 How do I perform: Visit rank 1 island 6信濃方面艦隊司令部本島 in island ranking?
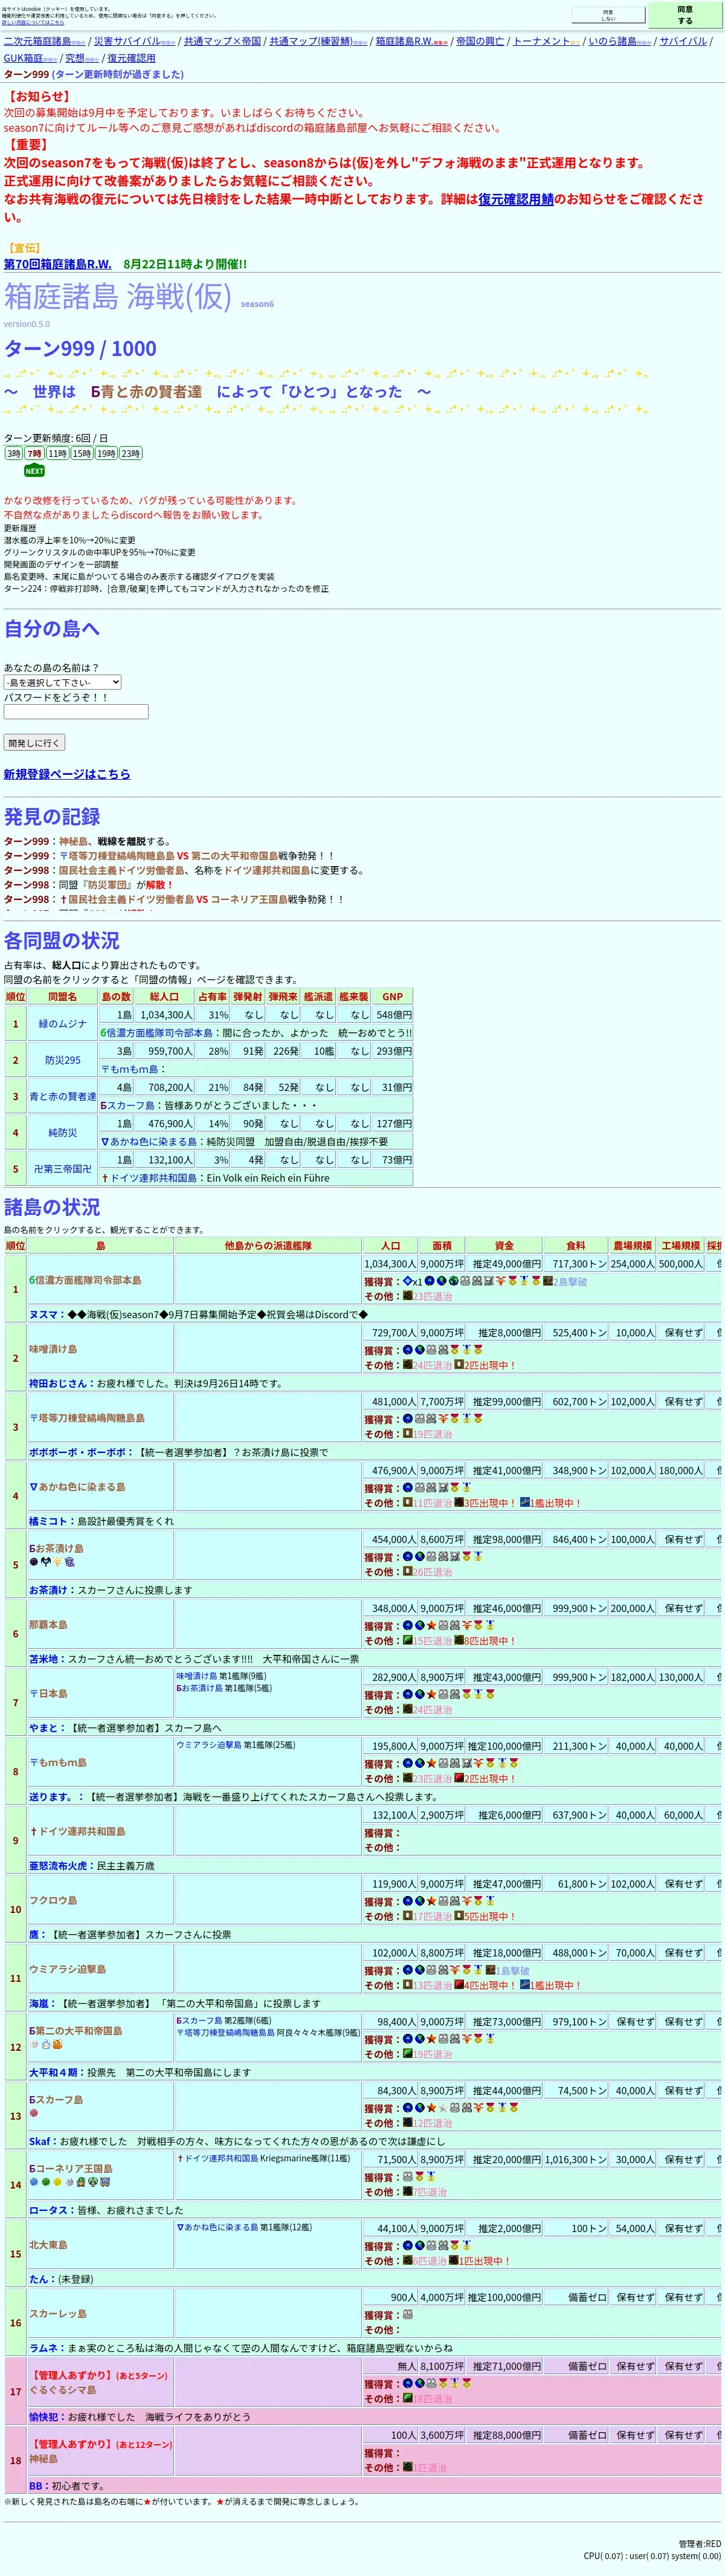pyautogui.click(x=85, y=1280)
